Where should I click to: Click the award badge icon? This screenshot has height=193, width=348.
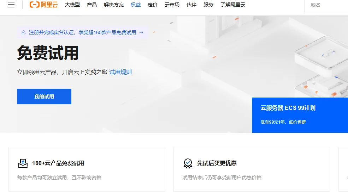point(188,163)
